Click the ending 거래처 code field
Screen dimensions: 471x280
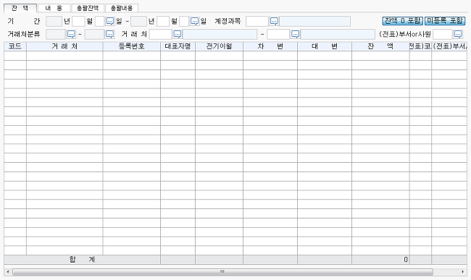point(278,35)
